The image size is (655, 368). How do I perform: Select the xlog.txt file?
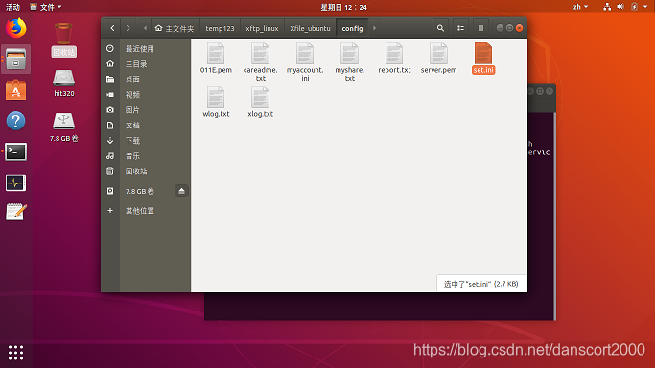click(x=260, y=103)
